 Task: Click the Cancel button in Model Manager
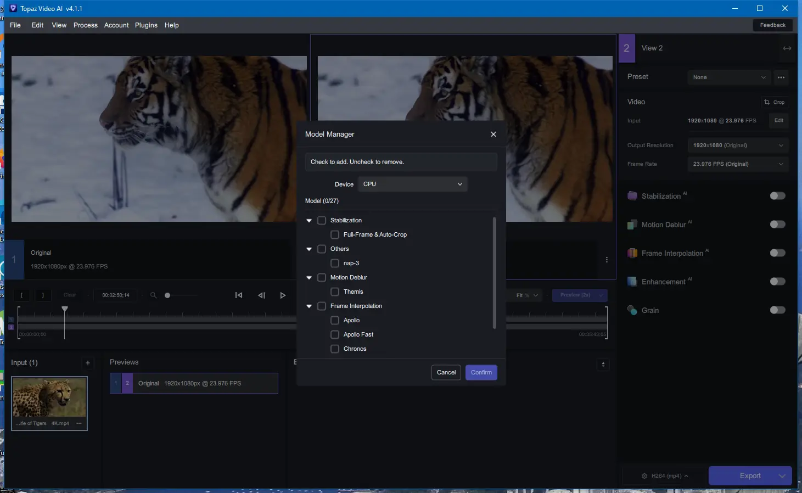(446, 373)
